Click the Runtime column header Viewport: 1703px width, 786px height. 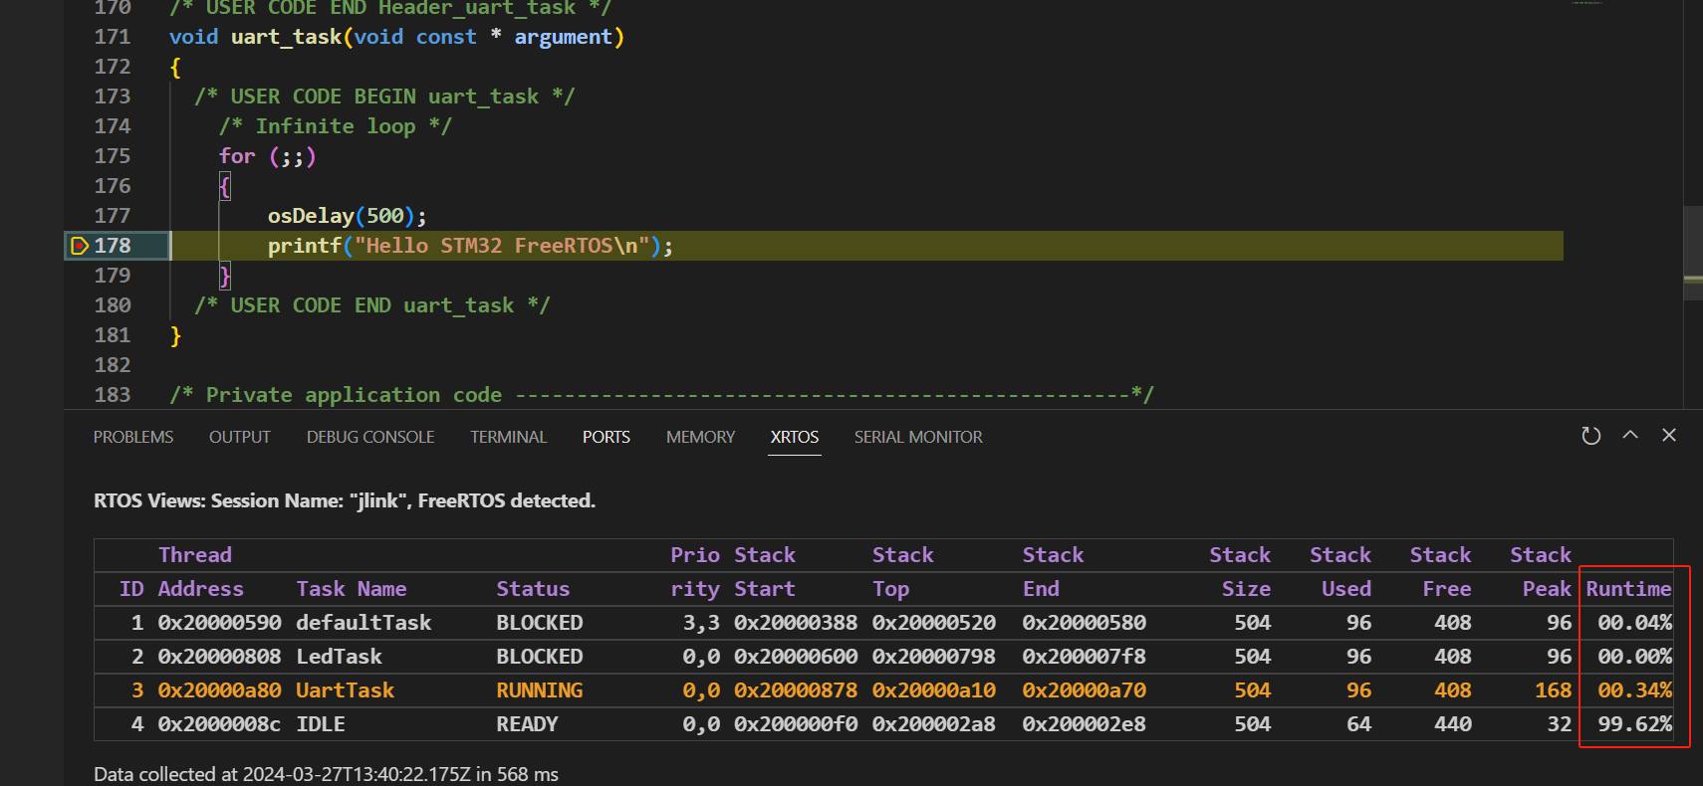pos(1628,589)
